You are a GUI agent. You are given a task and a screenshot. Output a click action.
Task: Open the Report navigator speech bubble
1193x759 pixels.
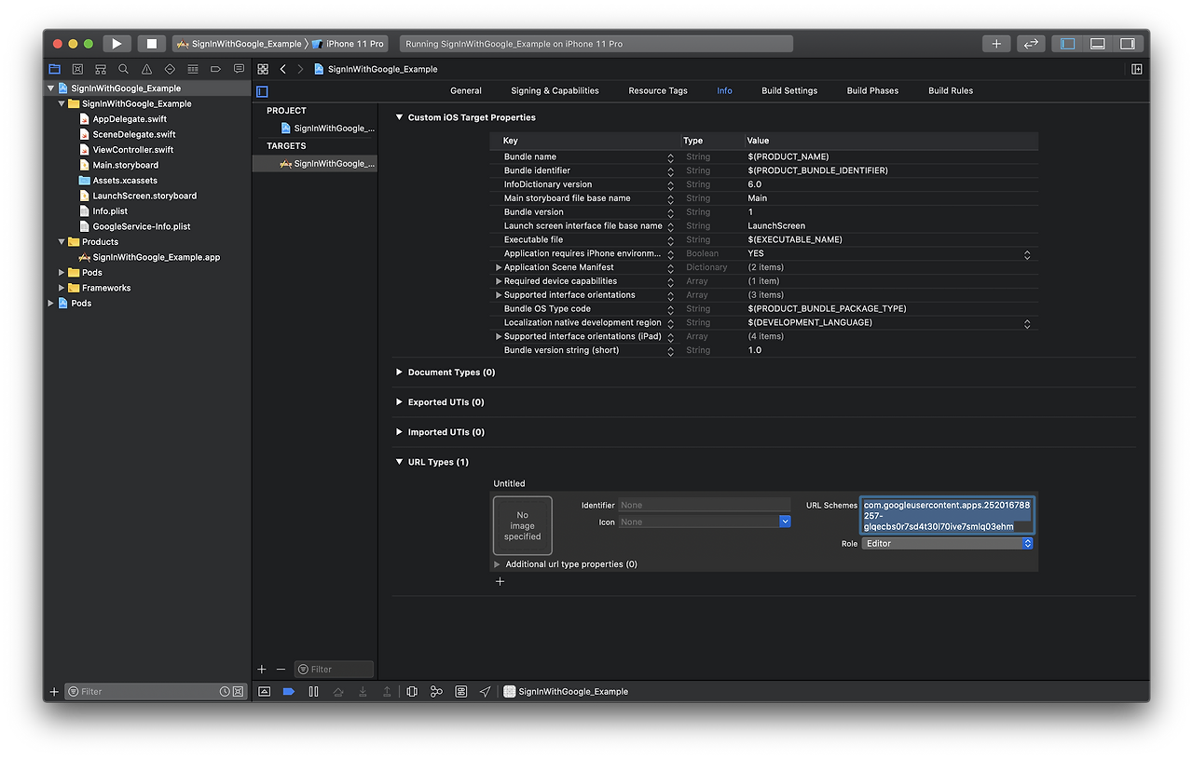[239, 69]
